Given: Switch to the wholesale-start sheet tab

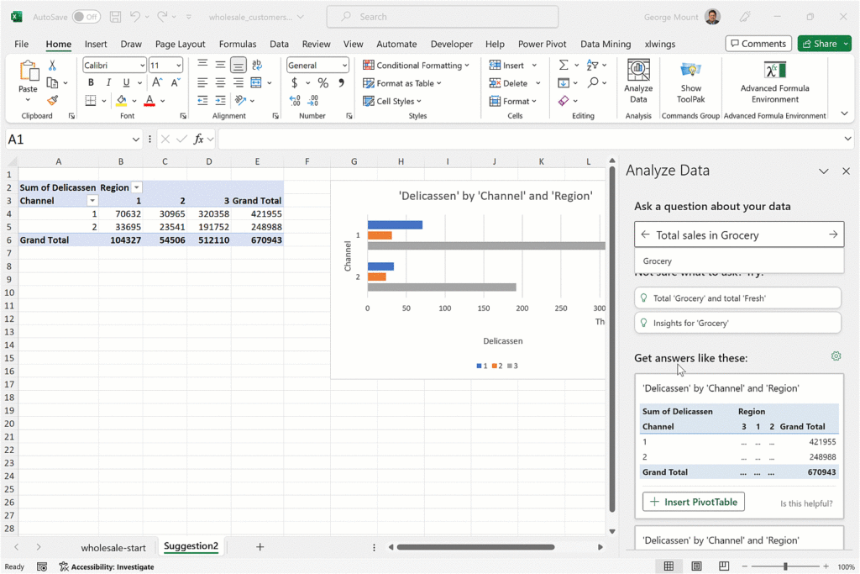Looking at the screenshot, I should tap(113, 547).
